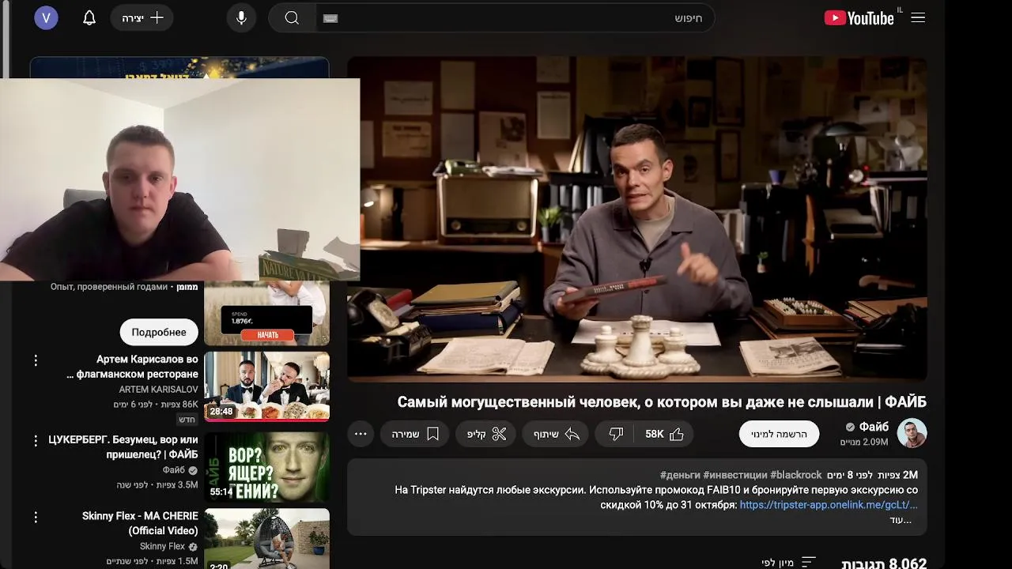The image size is (1012, 569).
Task: Dislike the video with thumbs down
Action: 616,434
